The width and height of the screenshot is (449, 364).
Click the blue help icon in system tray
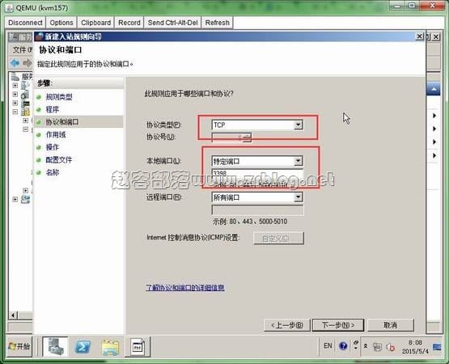pyautogui.click(x=343, y=346)
